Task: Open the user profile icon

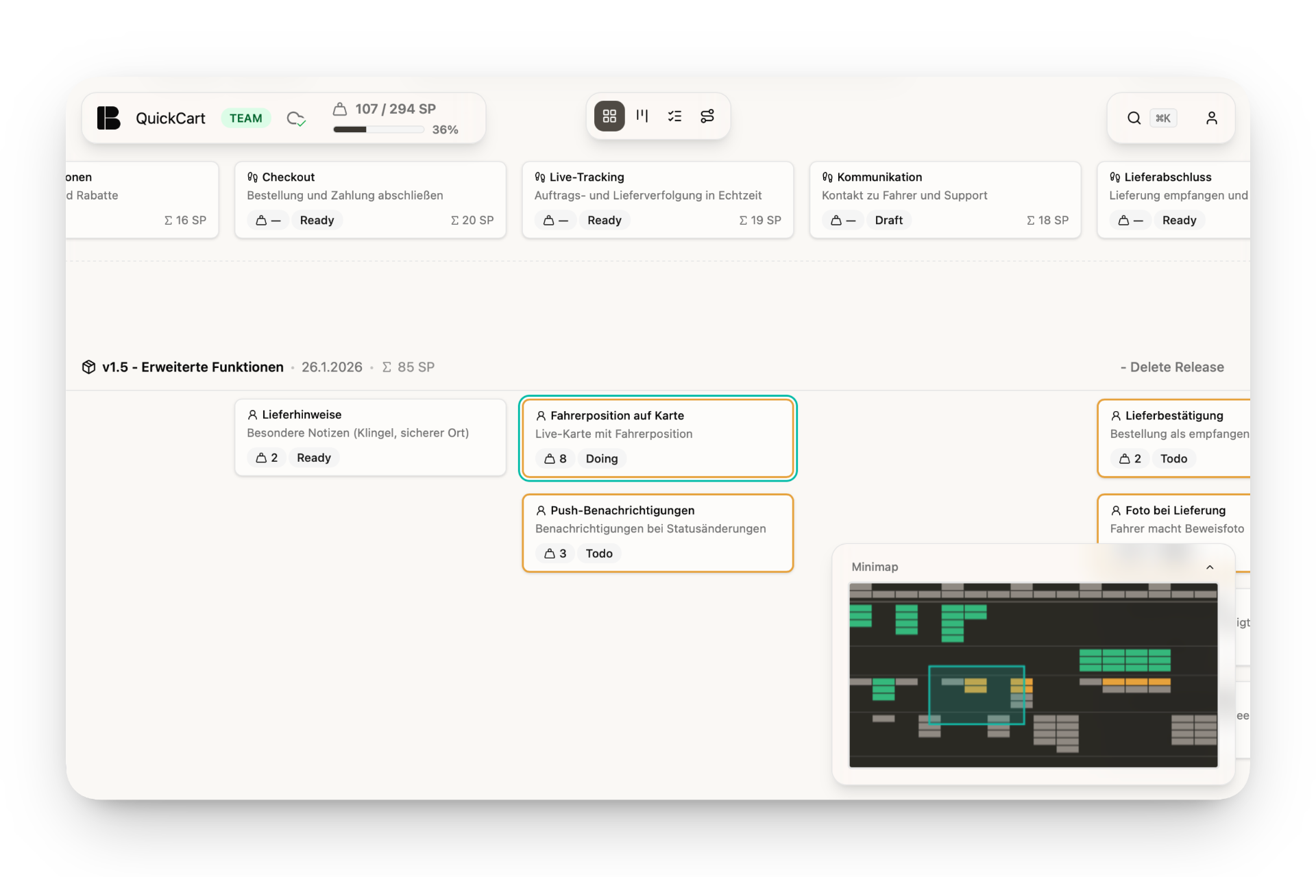Action: (x=1211, y=118)
